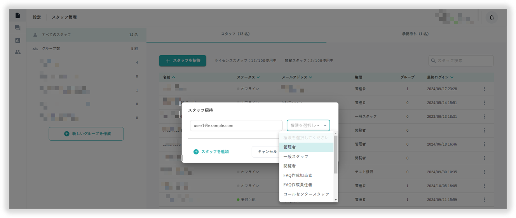The image size is (516, 218).
Task: Switch to the スタッフ (13名) tab
Action: point(235,34)
